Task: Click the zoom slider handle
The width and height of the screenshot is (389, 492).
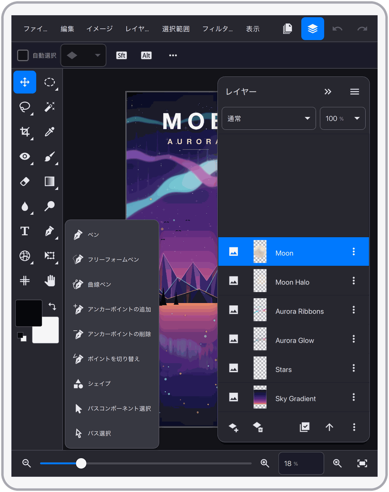Action: [81, 463]
